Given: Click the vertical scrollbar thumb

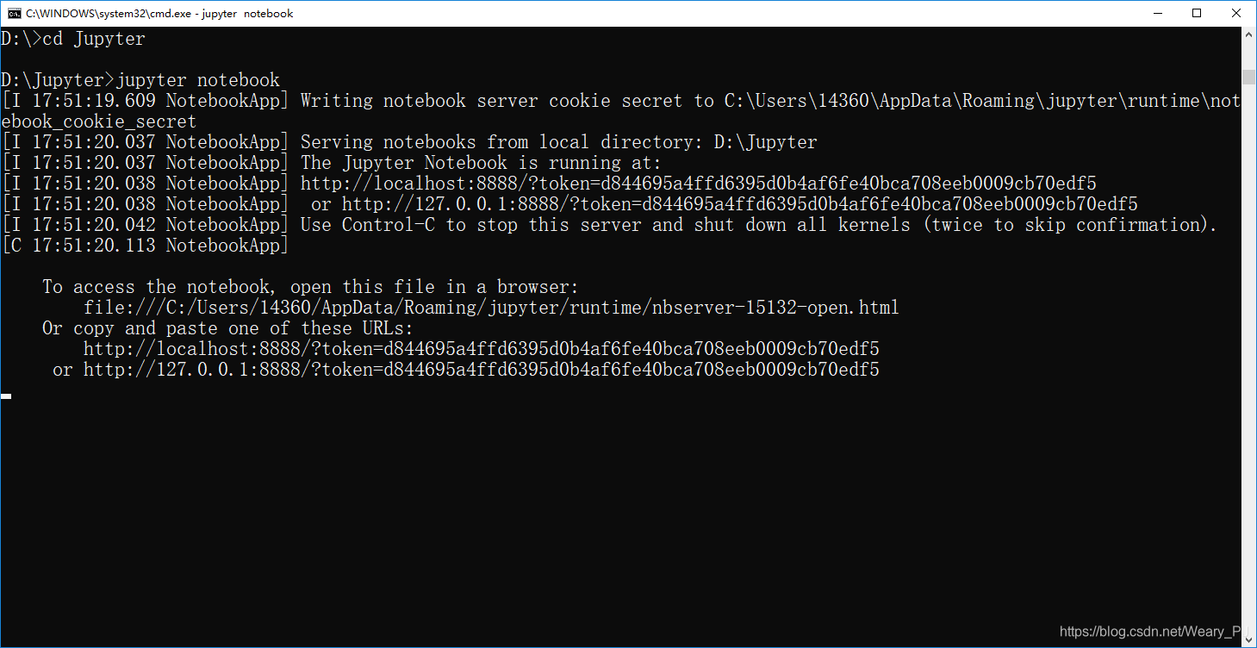Looking at the screenshot, I should (1248, 76).
